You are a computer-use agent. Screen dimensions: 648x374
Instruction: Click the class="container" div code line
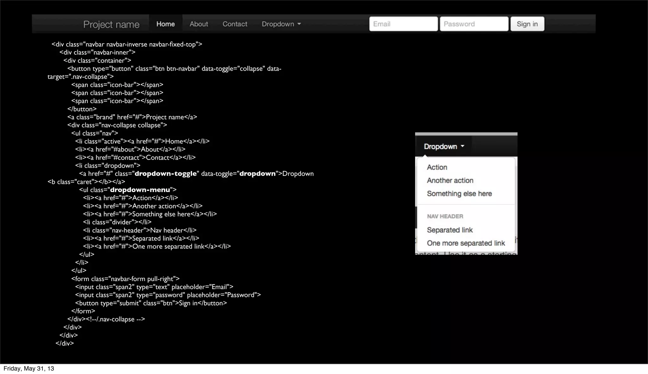pos(97,61)
